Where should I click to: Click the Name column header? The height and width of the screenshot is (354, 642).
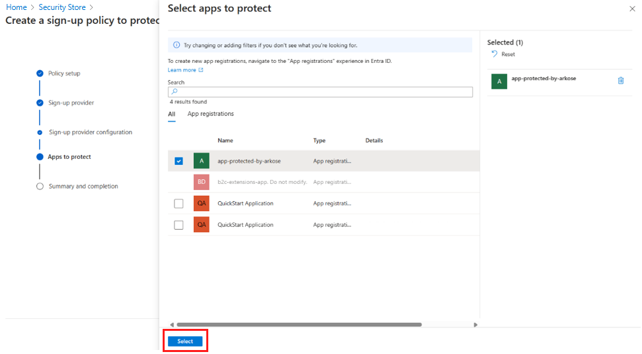point(225,140)
